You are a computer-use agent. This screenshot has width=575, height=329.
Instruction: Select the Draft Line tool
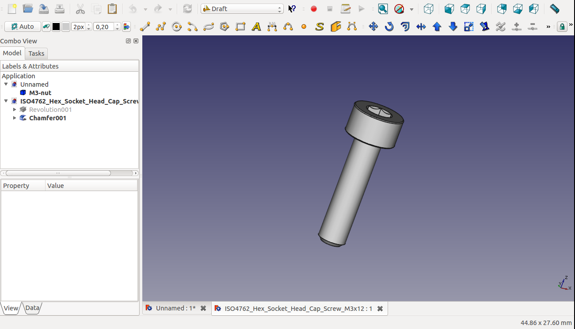point(145,27)
